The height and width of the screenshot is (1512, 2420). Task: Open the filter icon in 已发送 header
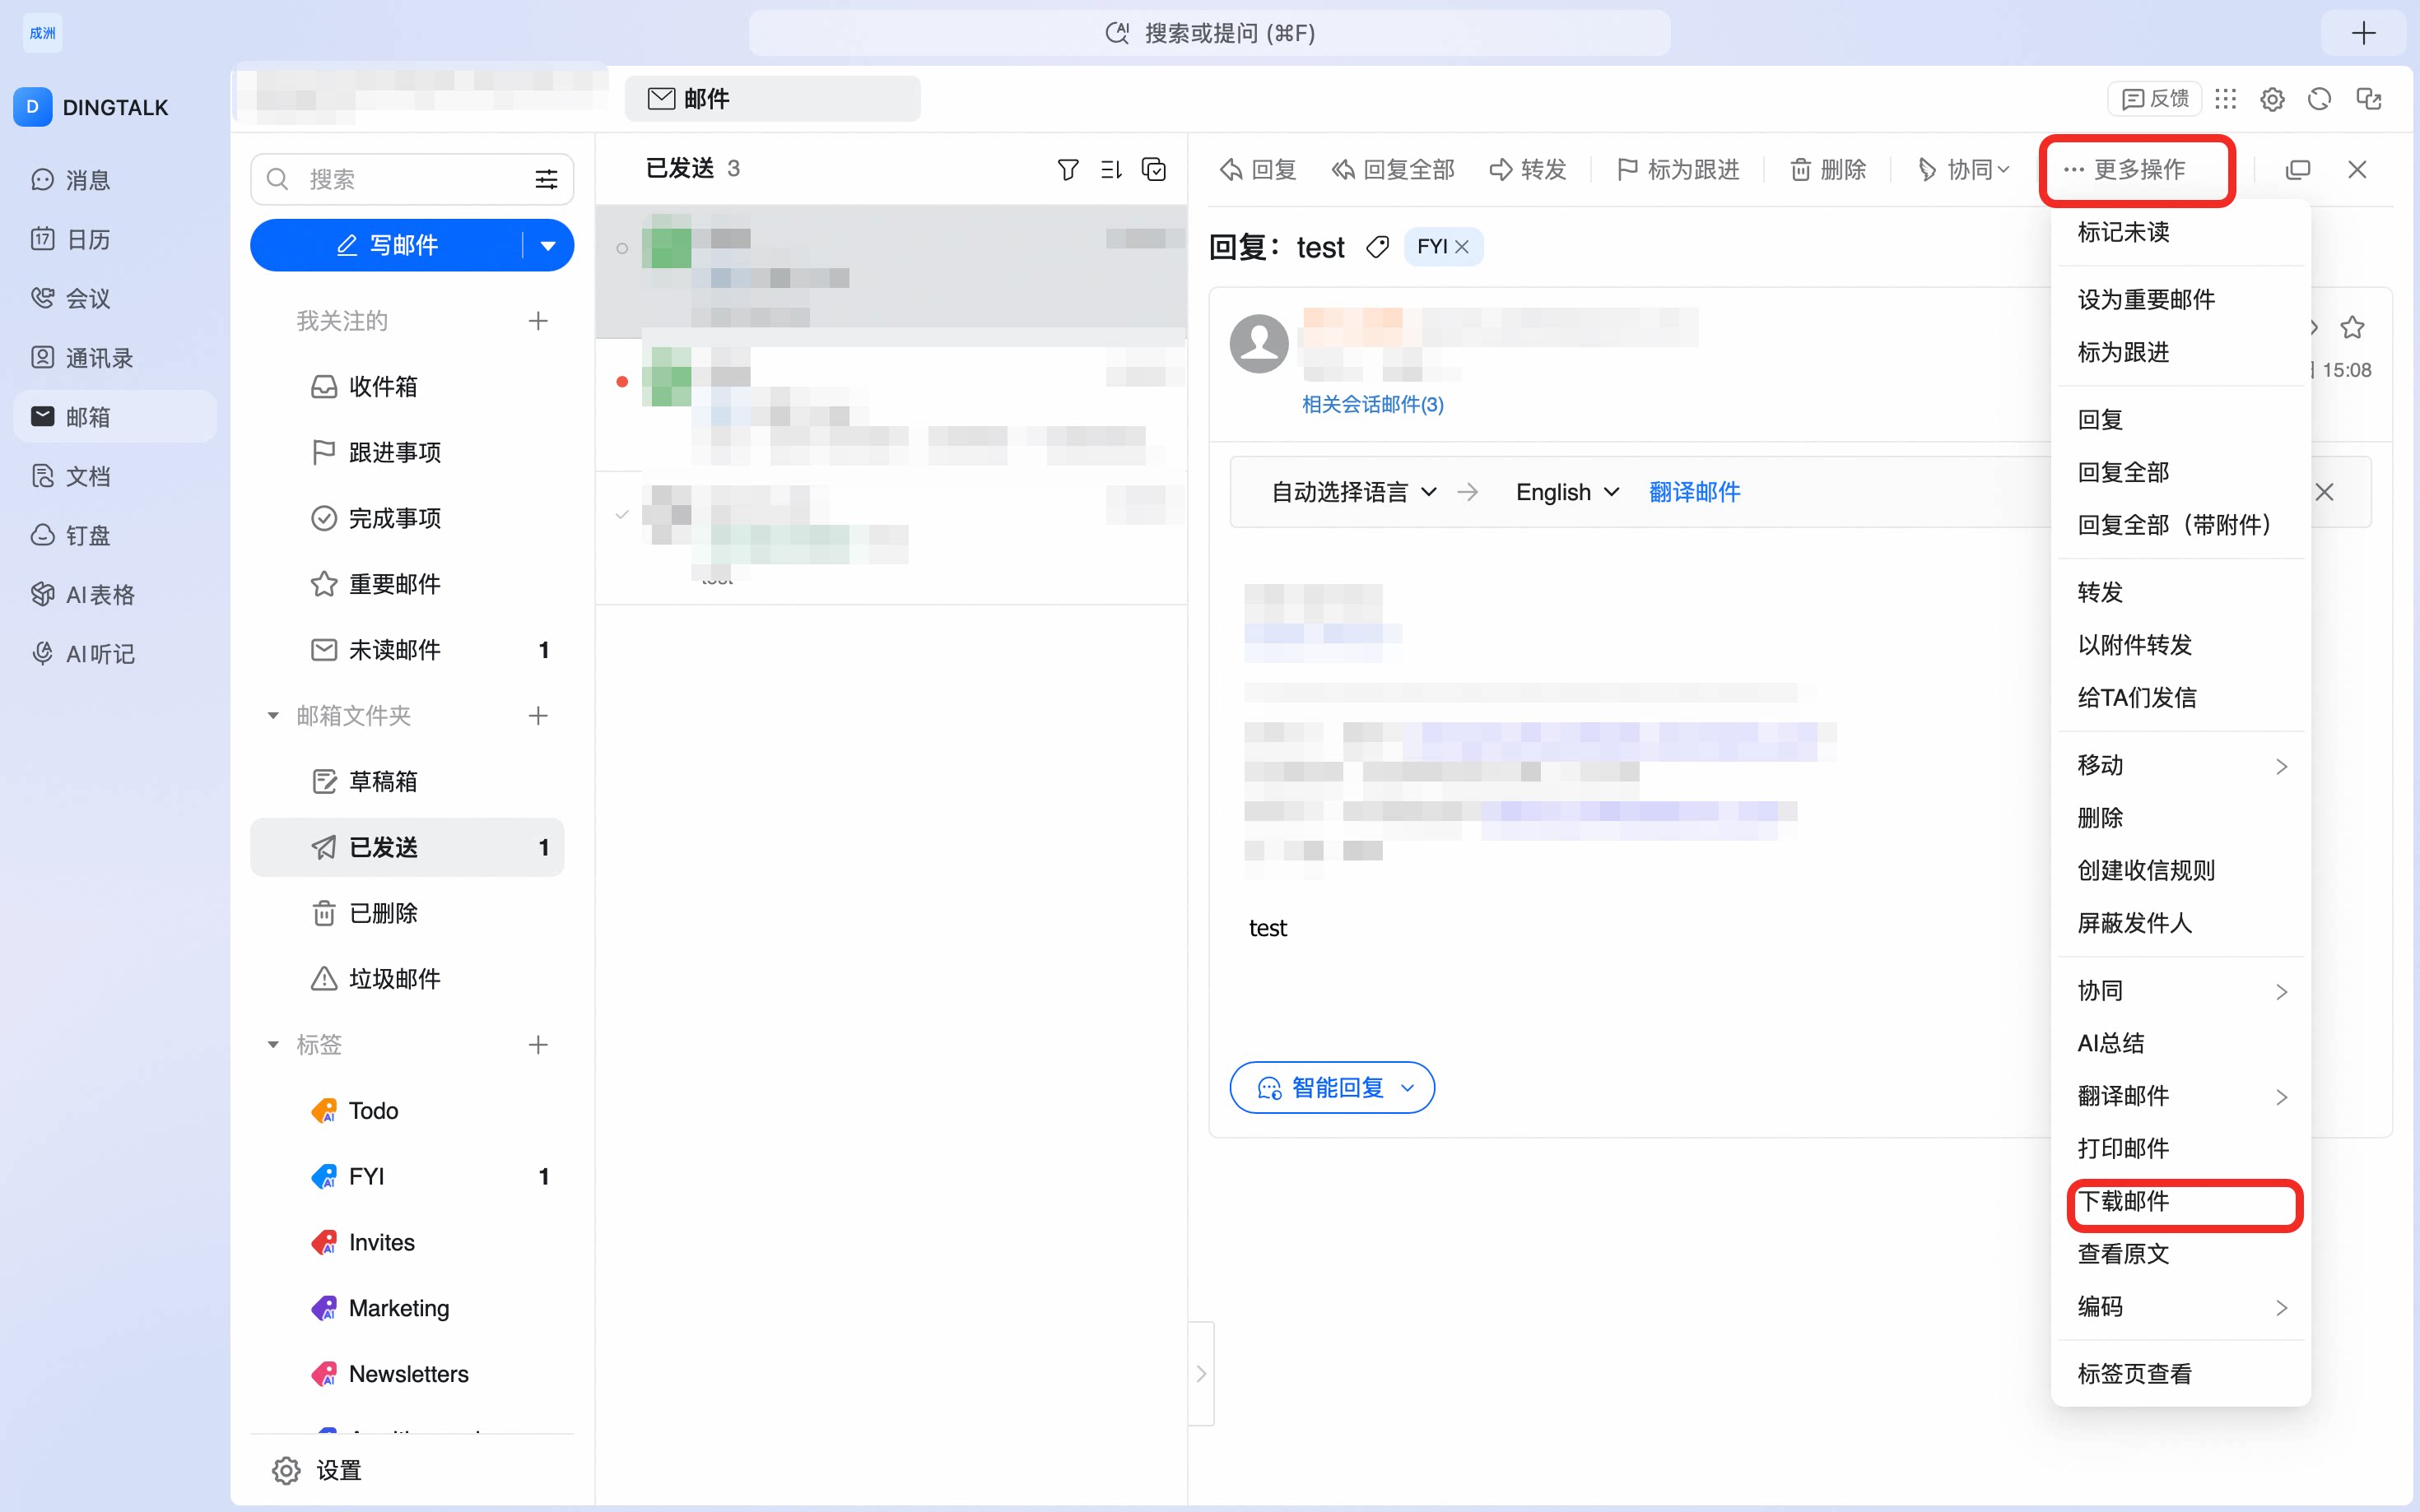pyautogui.click(x=1068, y=170)
